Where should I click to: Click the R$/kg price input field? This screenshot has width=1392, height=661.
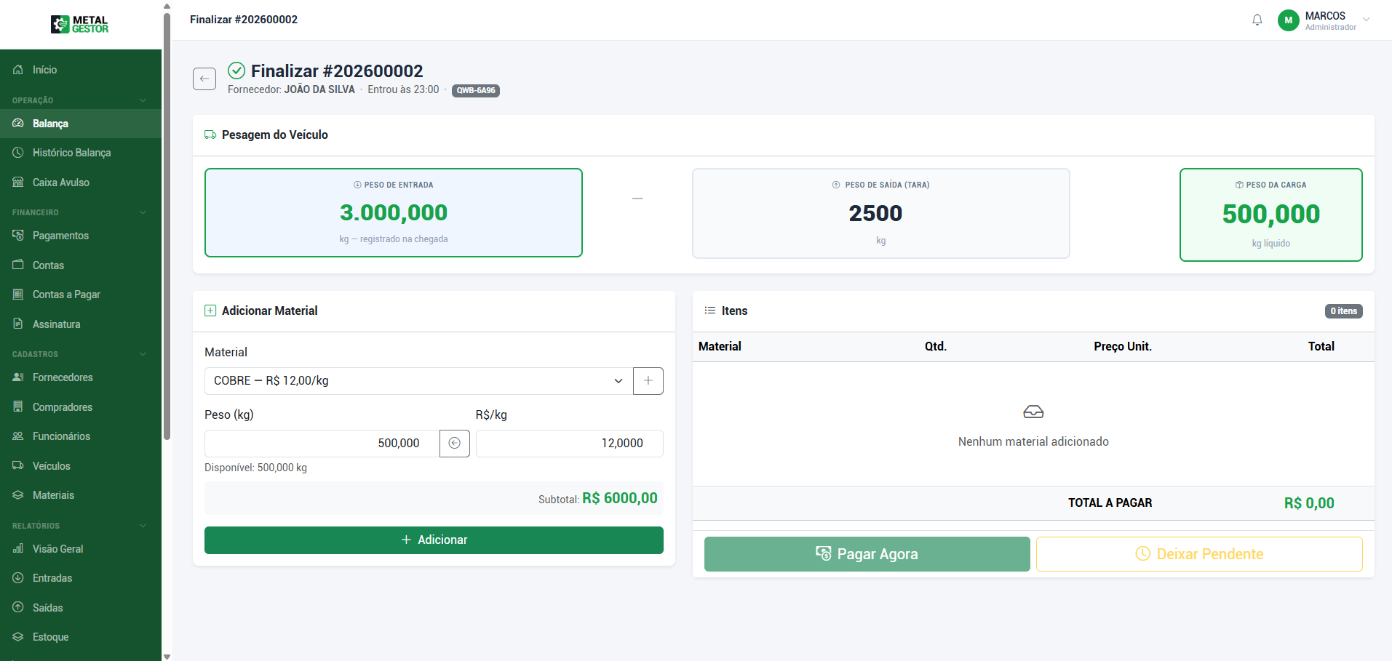(569, 444)
